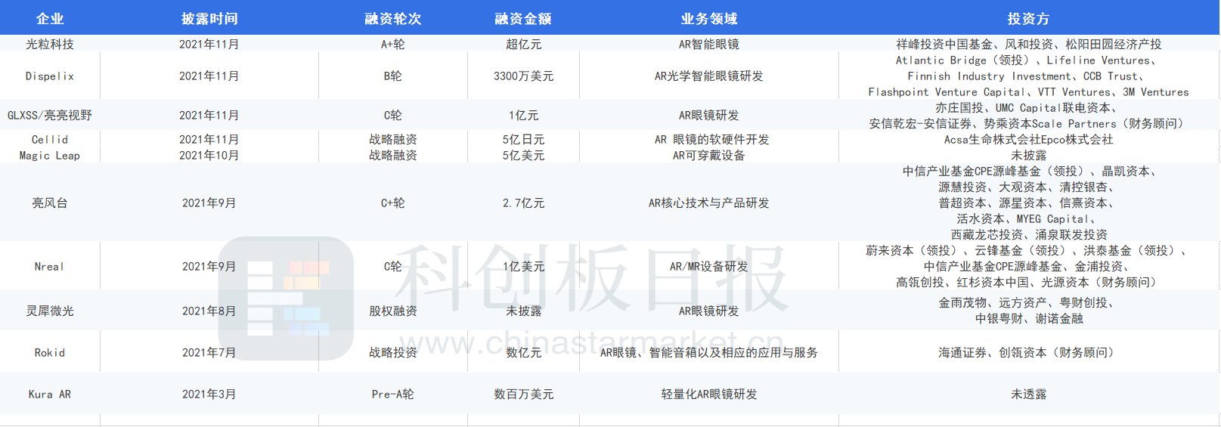Click the 企业 column header

coord(50,19)
